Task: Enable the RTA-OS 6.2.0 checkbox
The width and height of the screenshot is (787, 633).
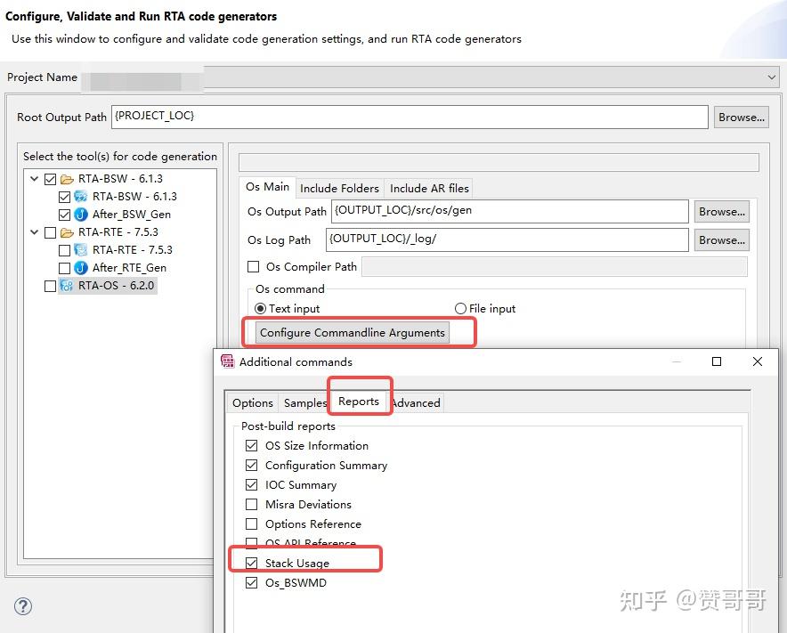Action: tap(51, 285)
